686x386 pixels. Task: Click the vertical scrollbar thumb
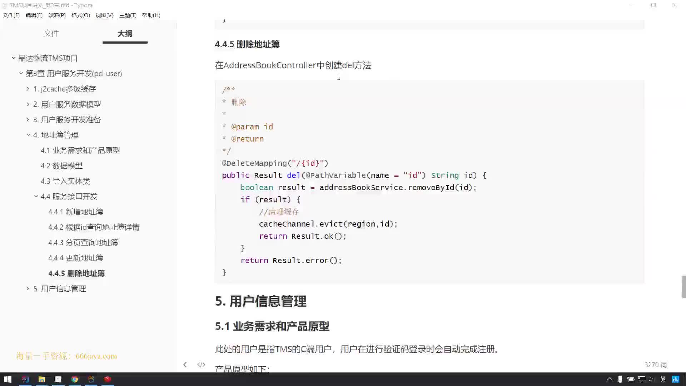pos(683,287)
